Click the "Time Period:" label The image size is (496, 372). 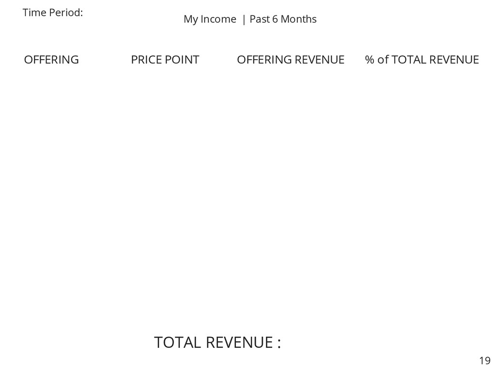tap(53, 13)
